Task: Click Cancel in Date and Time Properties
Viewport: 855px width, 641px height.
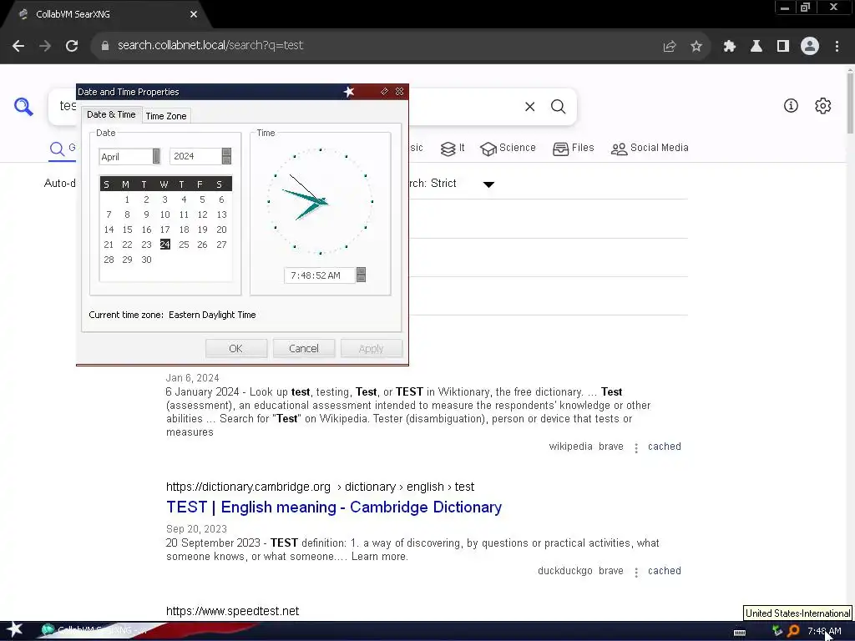Action: point(304,348)
